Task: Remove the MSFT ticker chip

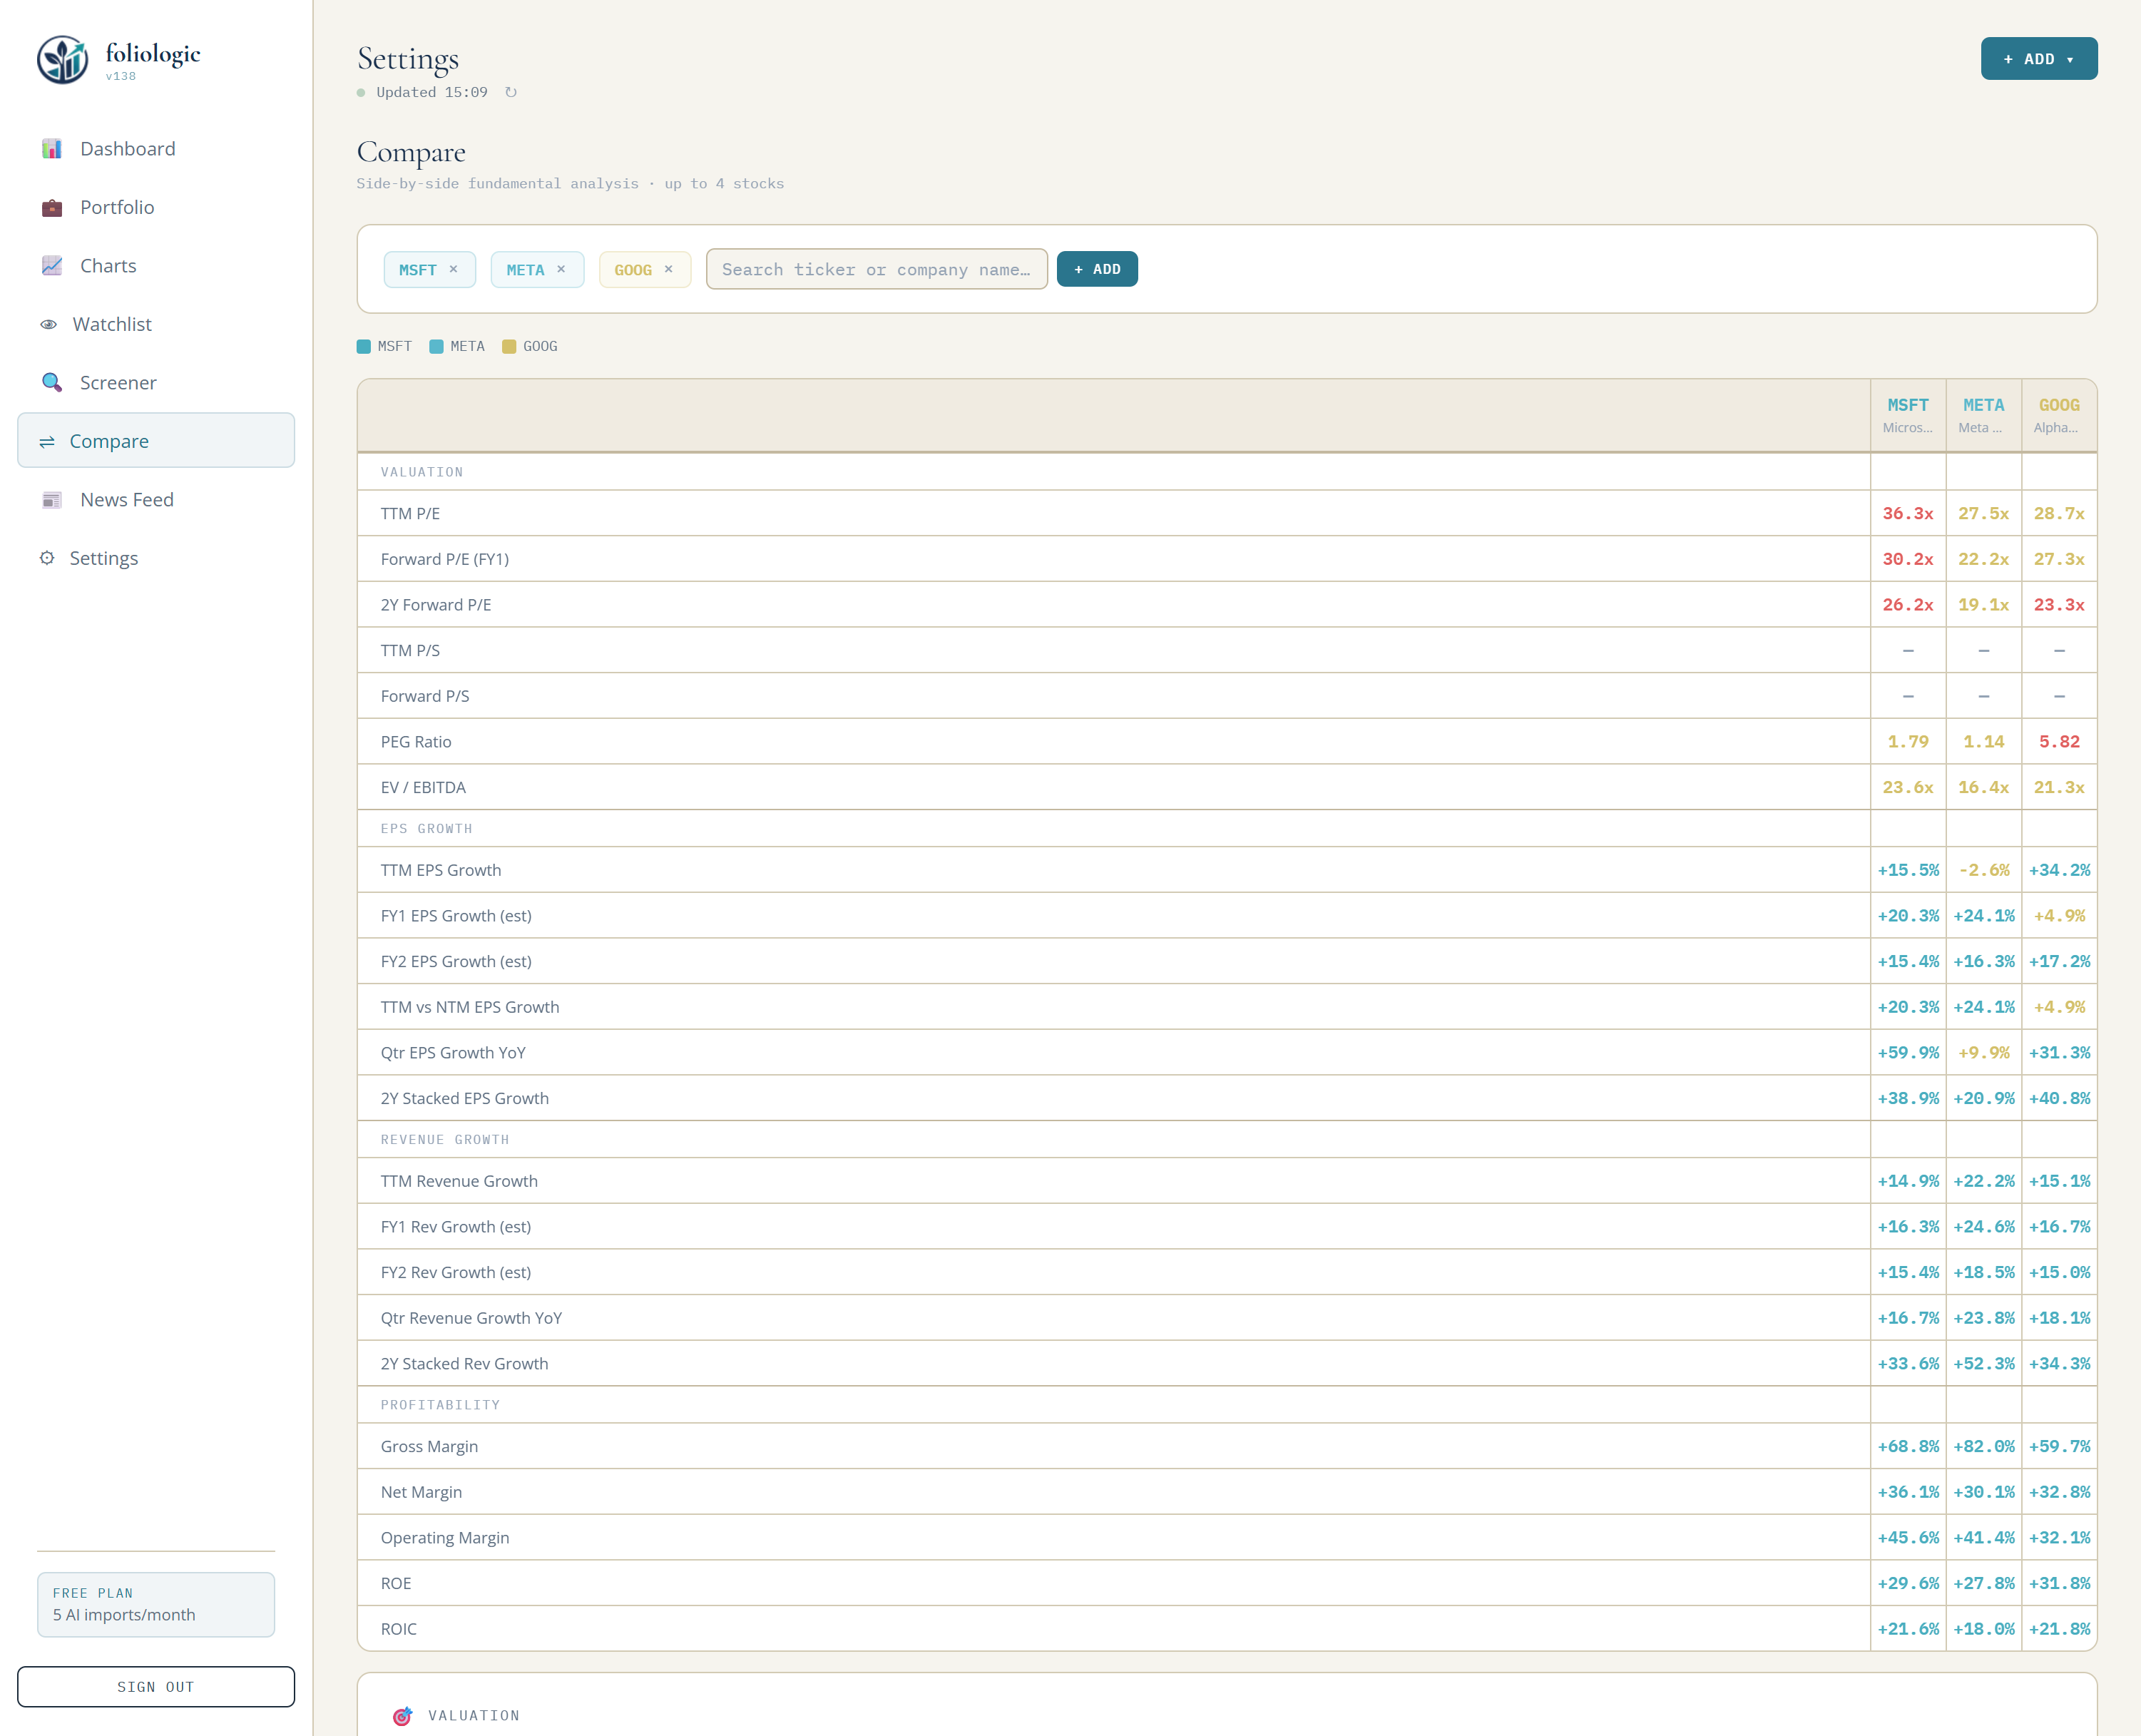Action: (454, 269)
